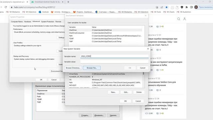Screen dimensions: 213x120
Task: Open Performance Settings in System Properties
Action: pyautogui.click(x=61, y=38)
